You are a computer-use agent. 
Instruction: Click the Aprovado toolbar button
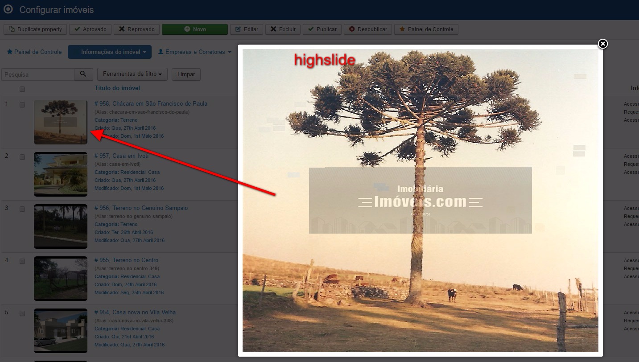[x=90, y=29]
